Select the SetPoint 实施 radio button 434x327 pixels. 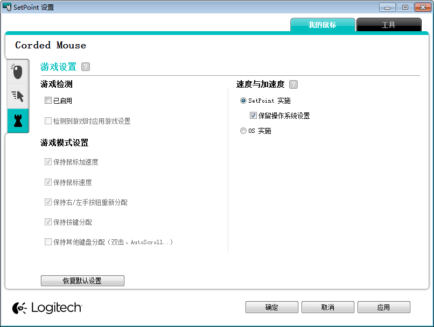[x=243, y=101]
